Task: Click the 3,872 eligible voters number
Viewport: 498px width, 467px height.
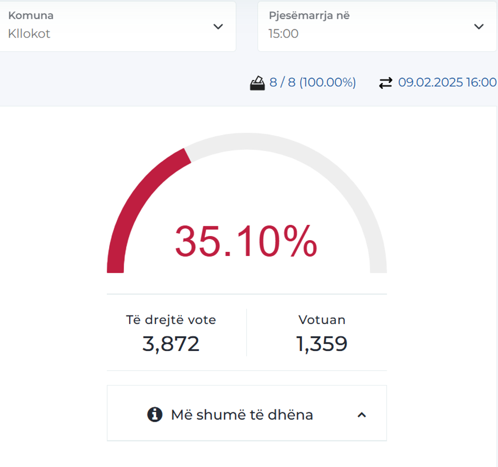Action: point(171,344)
